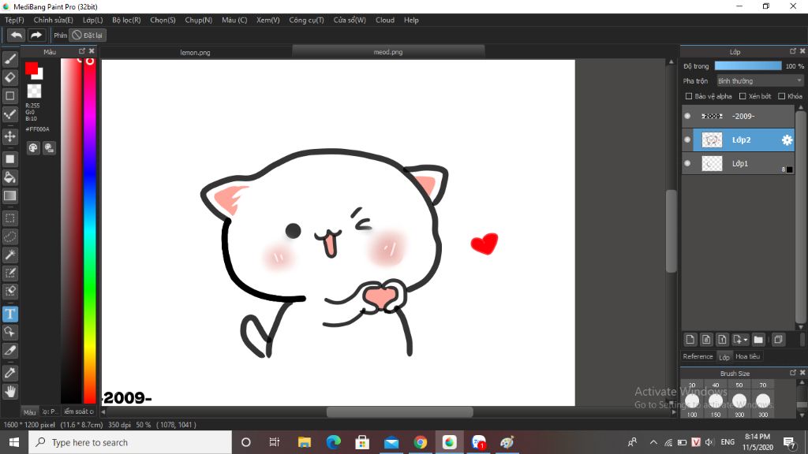808x454 pixels.
Task: Open the second palette settings icon
Action: tap(49, 148)
